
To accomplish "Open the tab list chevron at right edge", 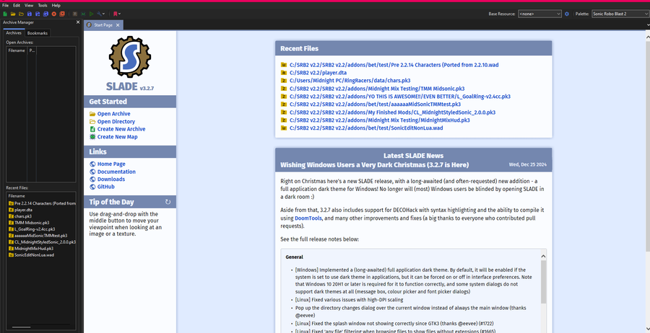I will [x=648, y=25].
